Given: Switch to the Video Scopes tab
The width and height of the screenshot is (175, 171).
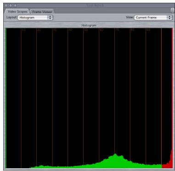Looking at the screenshot, I should coord(17,12).
